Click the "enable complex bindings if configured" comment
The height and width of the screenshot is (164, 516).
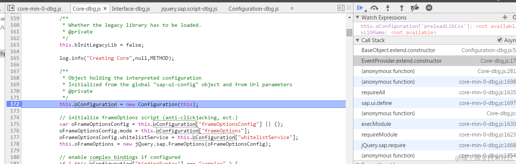tap(120, 157)
